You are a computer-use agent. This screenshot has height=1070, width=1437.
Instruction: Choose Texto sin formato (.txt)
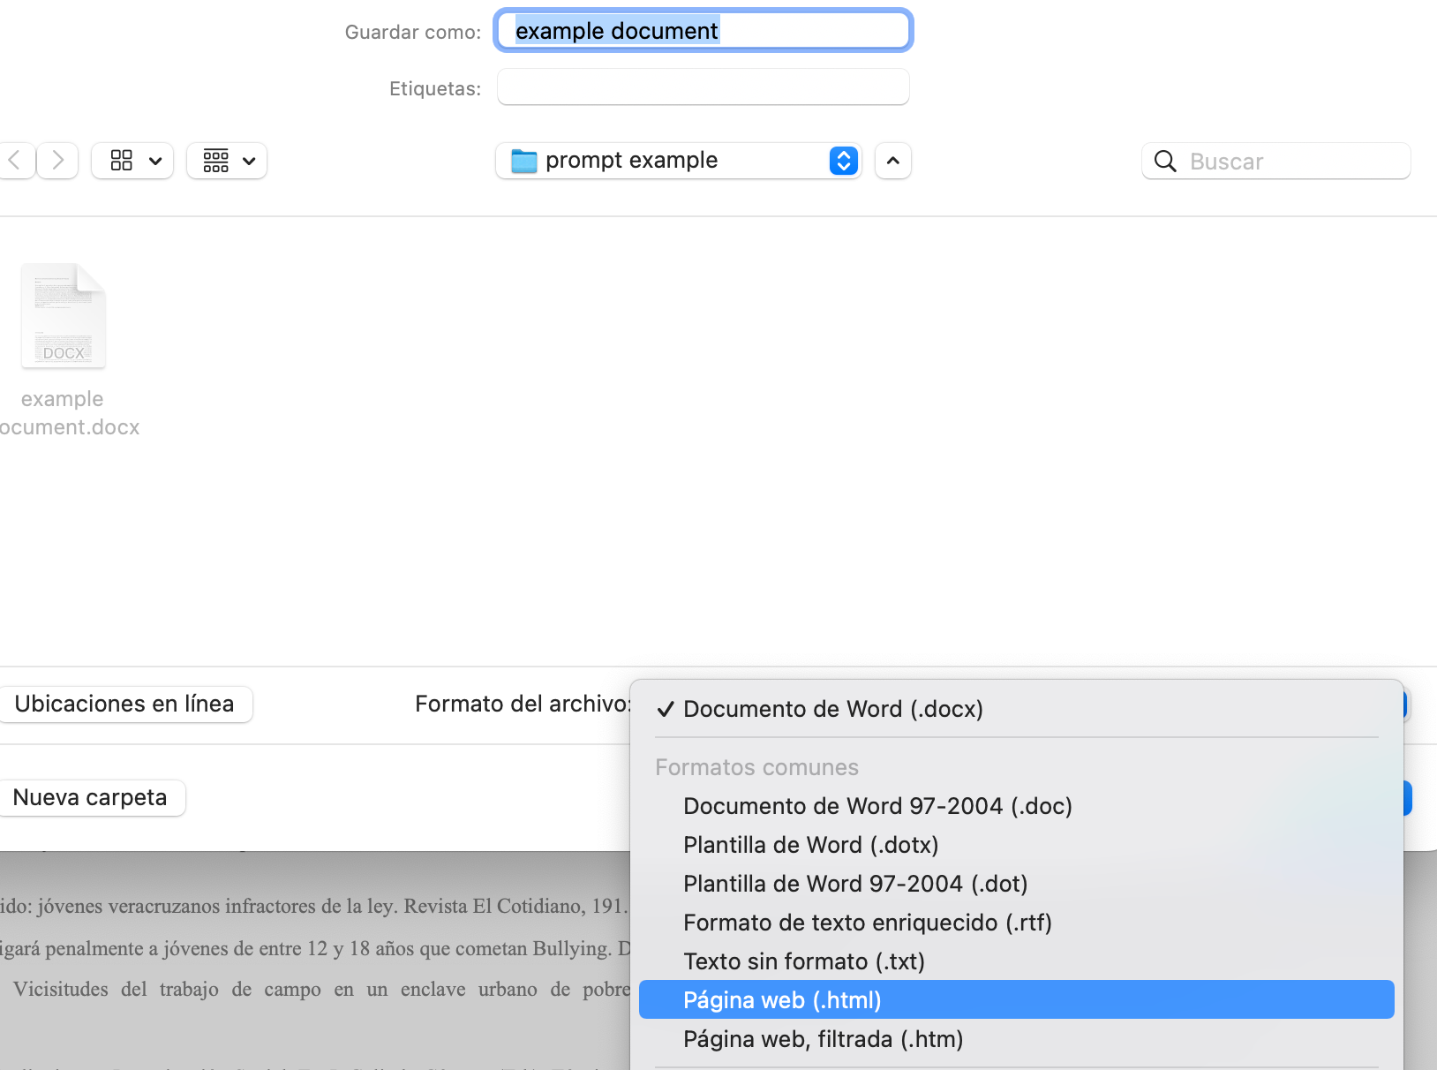pyautogui.click(x=1017, y=961)
